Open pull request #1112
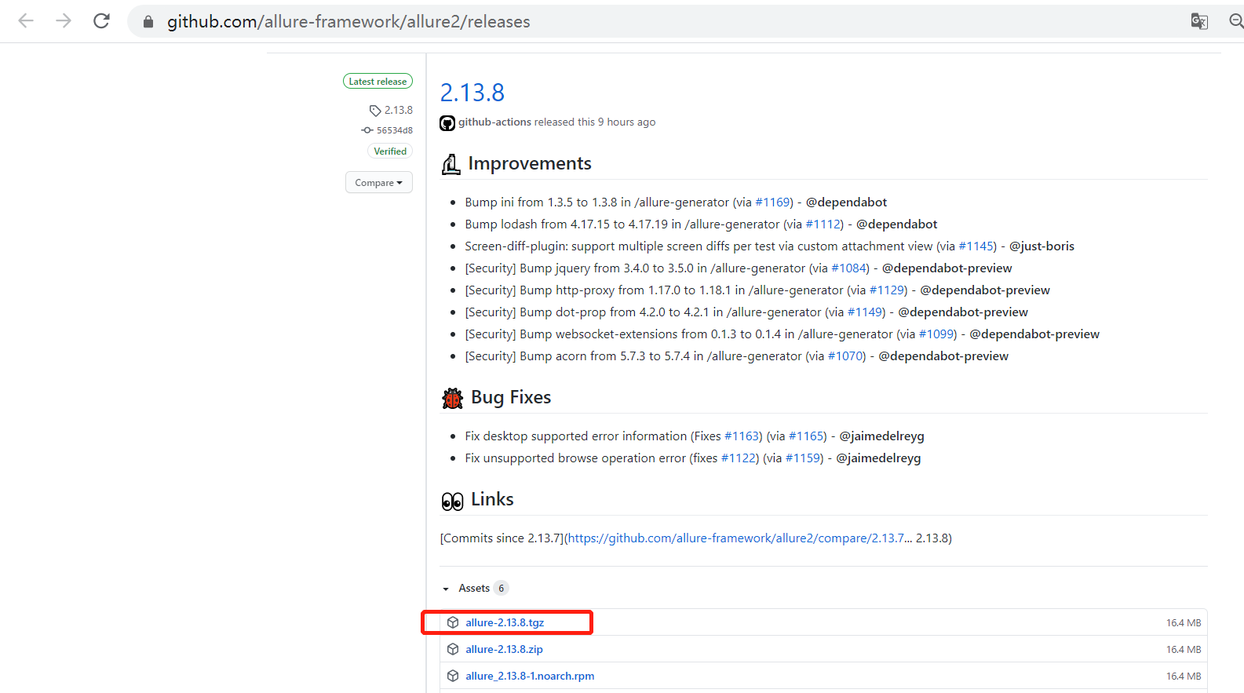This screenshot has height=693, width=1244. pyautogui.click(x=823, y=224)
